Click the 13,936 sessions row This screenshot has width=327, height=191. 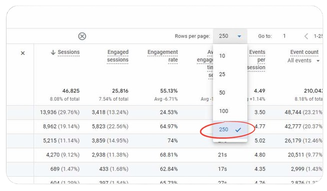pos(165,112)
